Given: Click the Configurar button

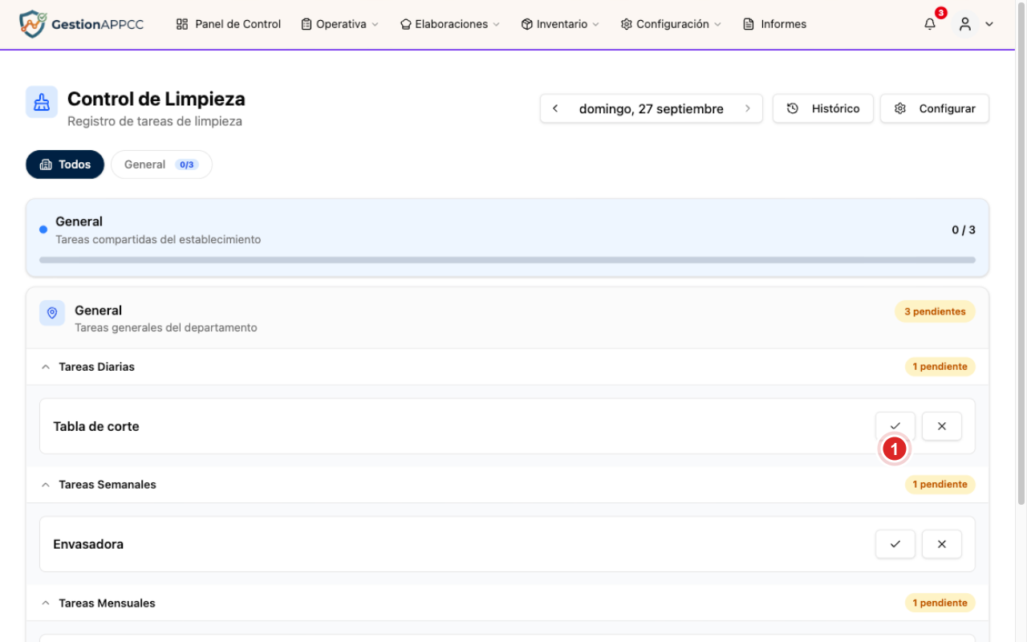Looking at the screenshot, I should 935,108.
